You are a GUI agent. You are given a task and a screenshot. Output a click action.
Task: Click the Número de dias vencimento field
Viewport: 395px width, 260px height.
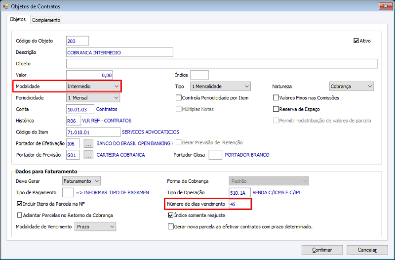click(239, 204)
